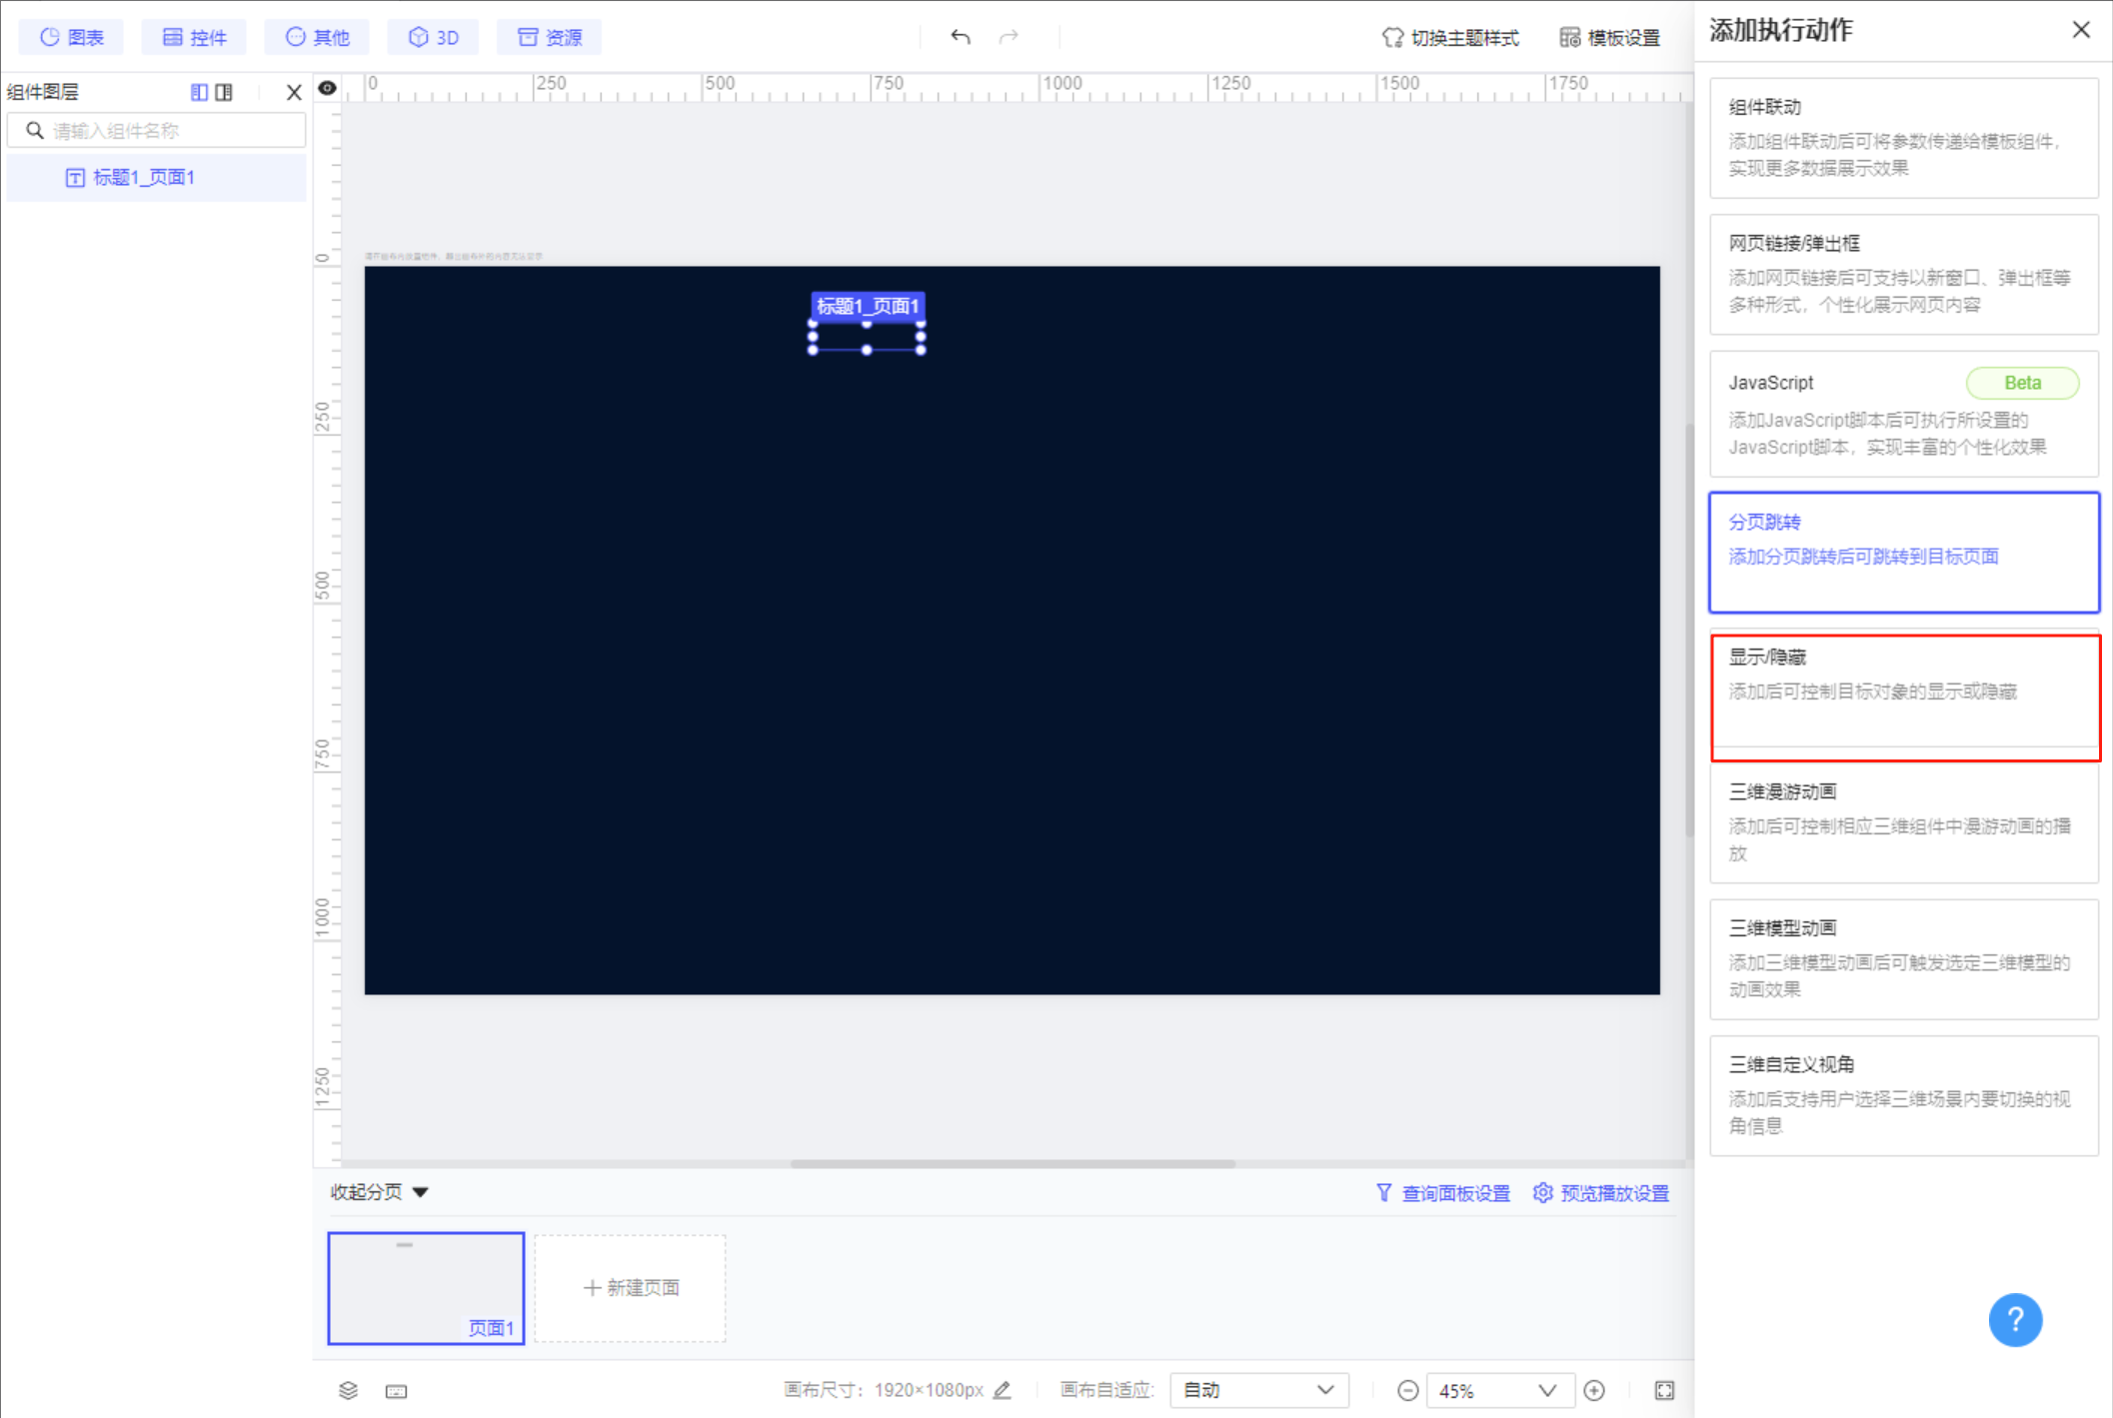The width and height of the screenshot is (2113, 1418).
Task: Toggle canvas visibility eye icon
Action: tap(327, 88)
